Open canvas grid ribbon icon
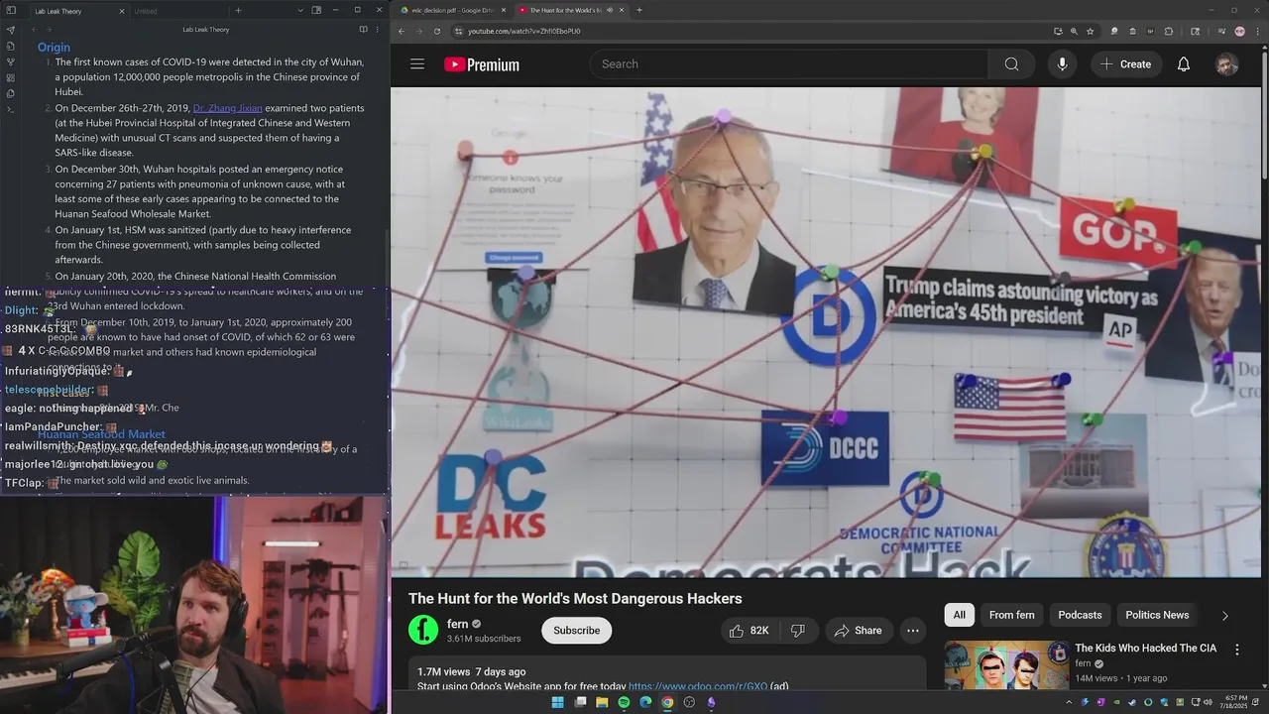1269x714 pixels. (10, 77)
